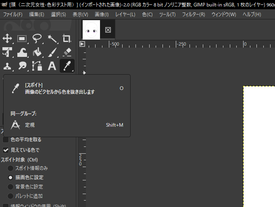The width and height of the screenshot is (275, 207).
Task: Select the Bucket Fill tool
Action: (37, 52)
